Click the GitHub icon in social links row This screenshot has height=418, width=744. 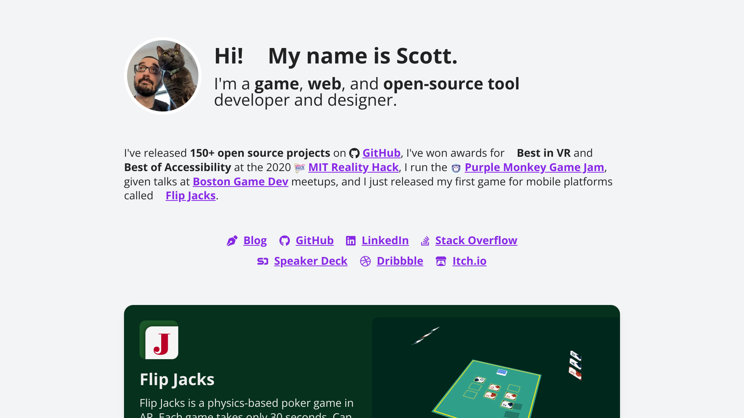[284, 241]
